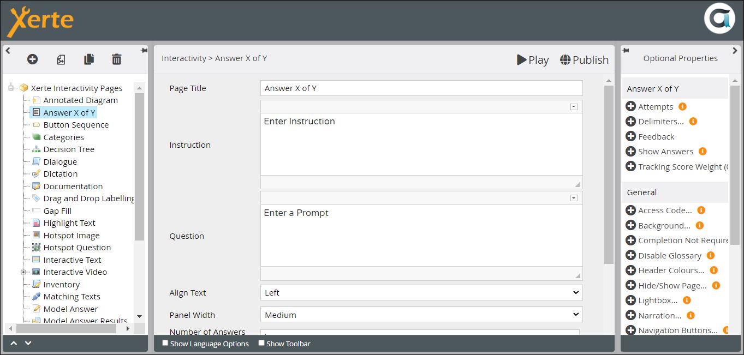Click the import page file icon

point(61,59)
